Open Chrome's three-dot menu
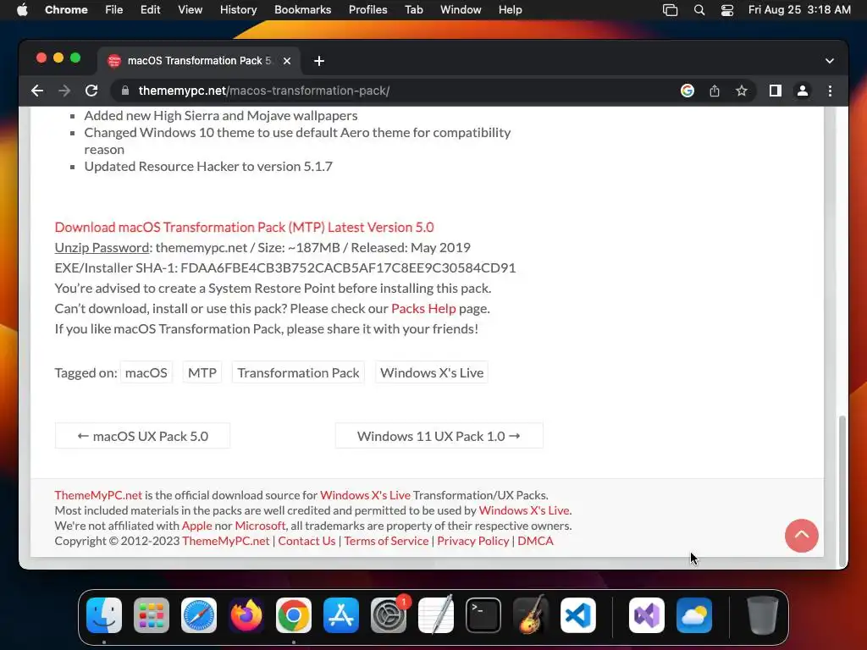This screenshot has width=867, height=650. pyautogui.click(x=830, y=91)
